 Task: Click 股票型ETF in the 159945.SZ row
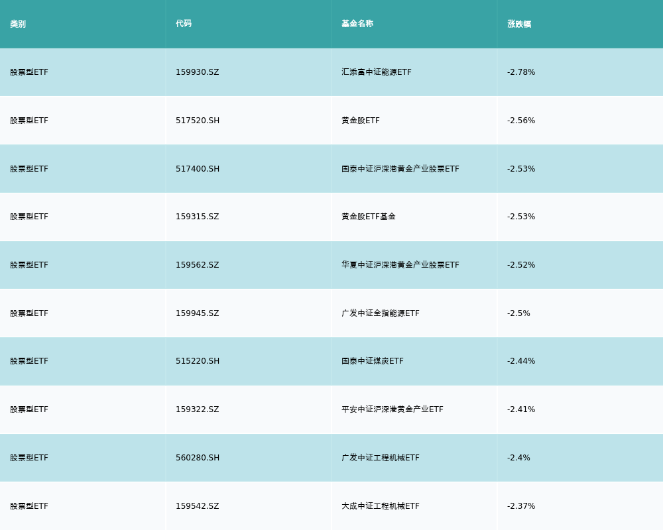tap(29, 313)
